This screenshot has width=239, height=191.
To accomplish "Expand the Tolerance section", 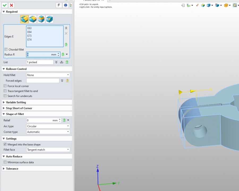I will pos(4,169).
